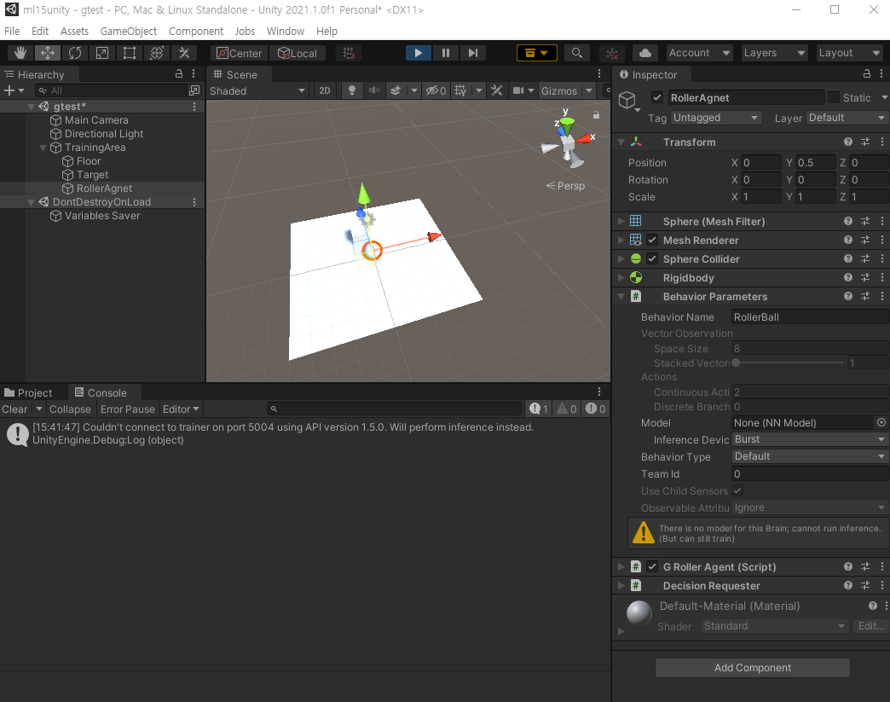Toggle Error Pause button
Viewport: 890px width, 702px height.
127,409
